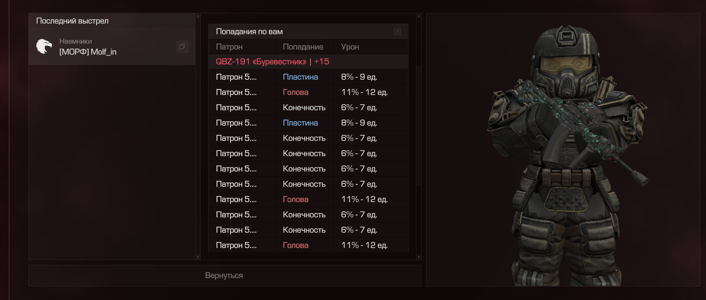Click the Попадания по вам table title
The image size is (706, 300).
249,32
